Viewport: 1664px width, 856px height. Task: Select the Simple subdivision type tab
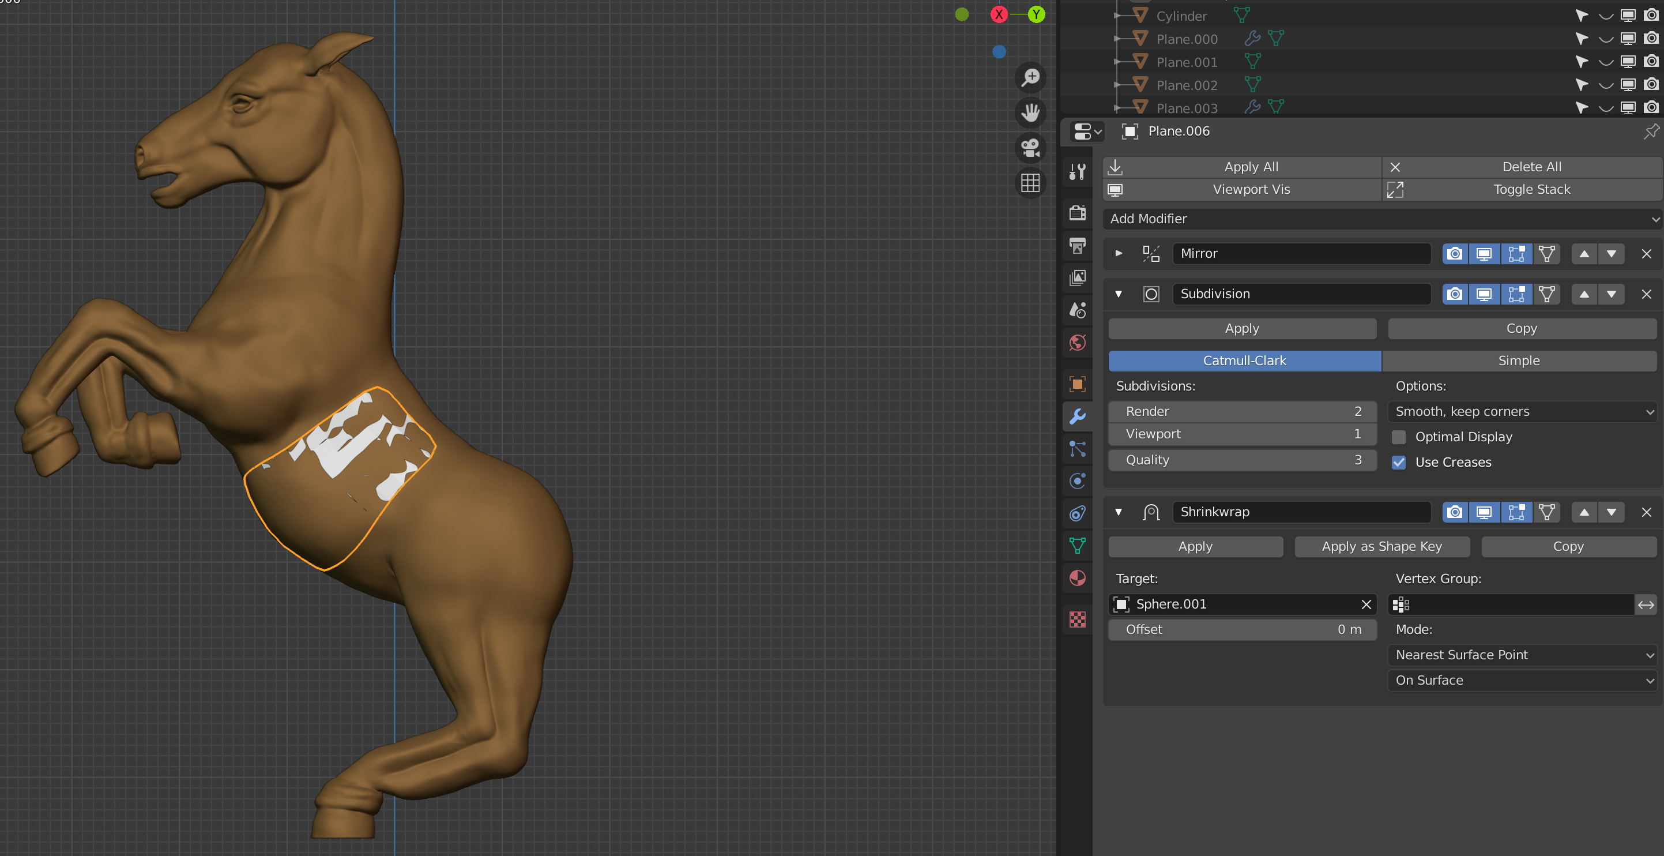(1519, 361)
